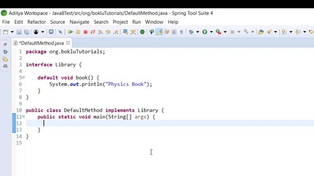The image size is (314, 176).
Task: Click Next Annotation arrow icon
Action: point(284,32)
